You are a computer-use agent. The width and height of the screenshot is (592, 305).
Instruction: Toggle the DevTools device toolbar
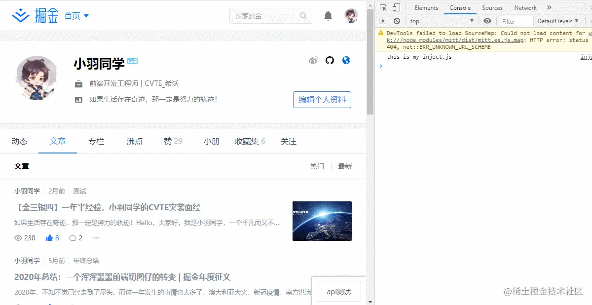[396, 8]
